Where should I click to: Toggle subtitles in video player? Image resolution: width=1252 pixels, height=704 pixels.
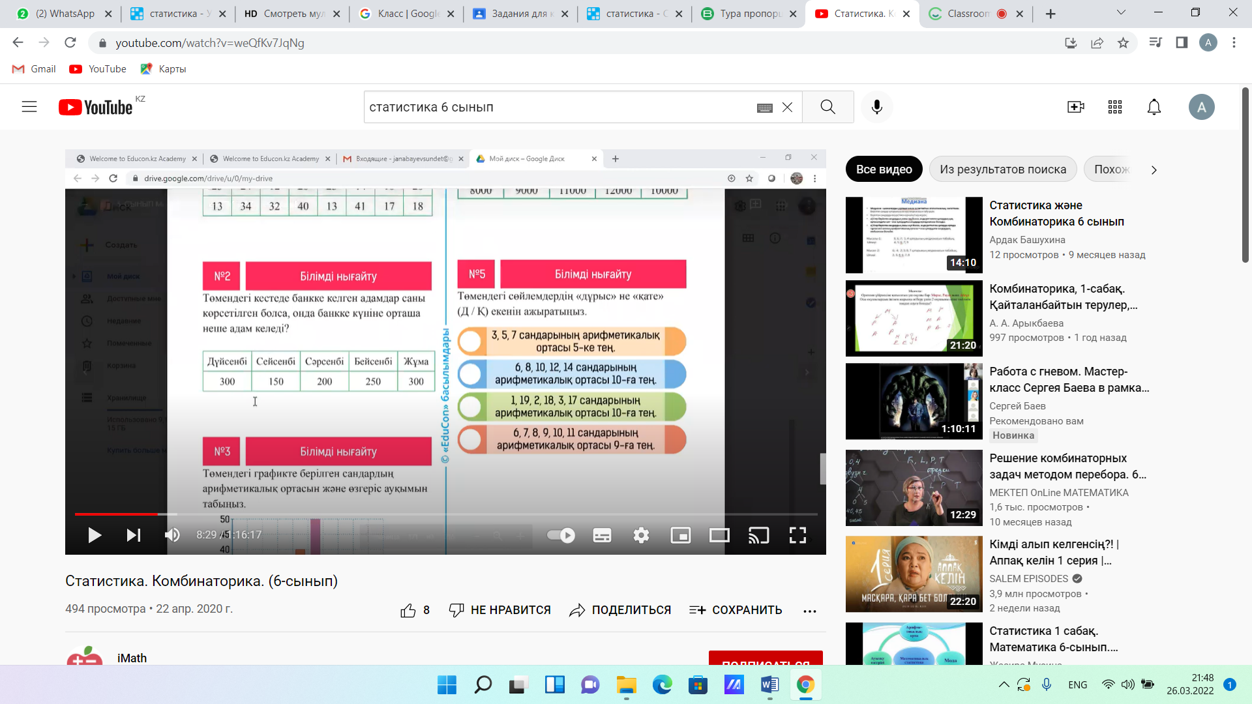click(x=602, y=535)
